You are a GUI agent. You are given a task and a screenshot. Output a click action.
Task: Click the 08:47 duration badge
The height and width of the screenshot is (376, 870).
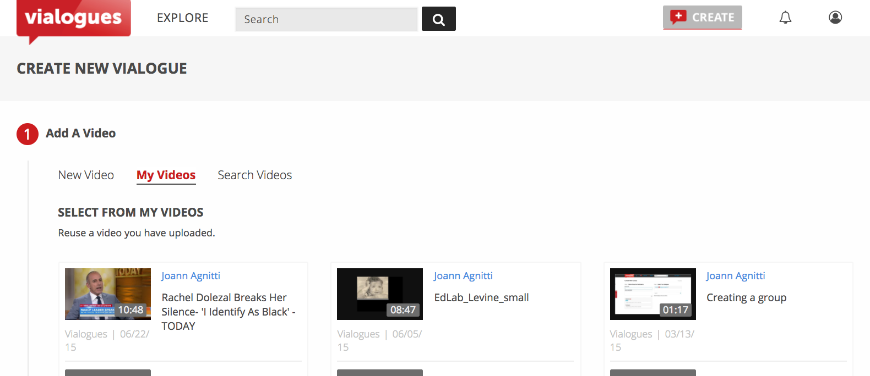[x=403, y=310]
